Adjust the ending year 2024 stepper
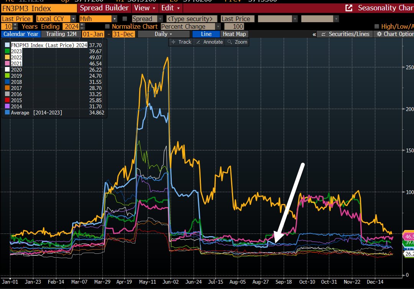Screen dimensions: 414x289 point(82,27)
